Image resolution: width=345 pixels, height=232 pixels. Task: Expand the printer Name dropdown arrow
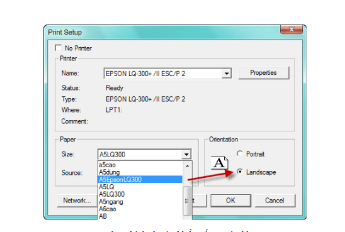227,74
